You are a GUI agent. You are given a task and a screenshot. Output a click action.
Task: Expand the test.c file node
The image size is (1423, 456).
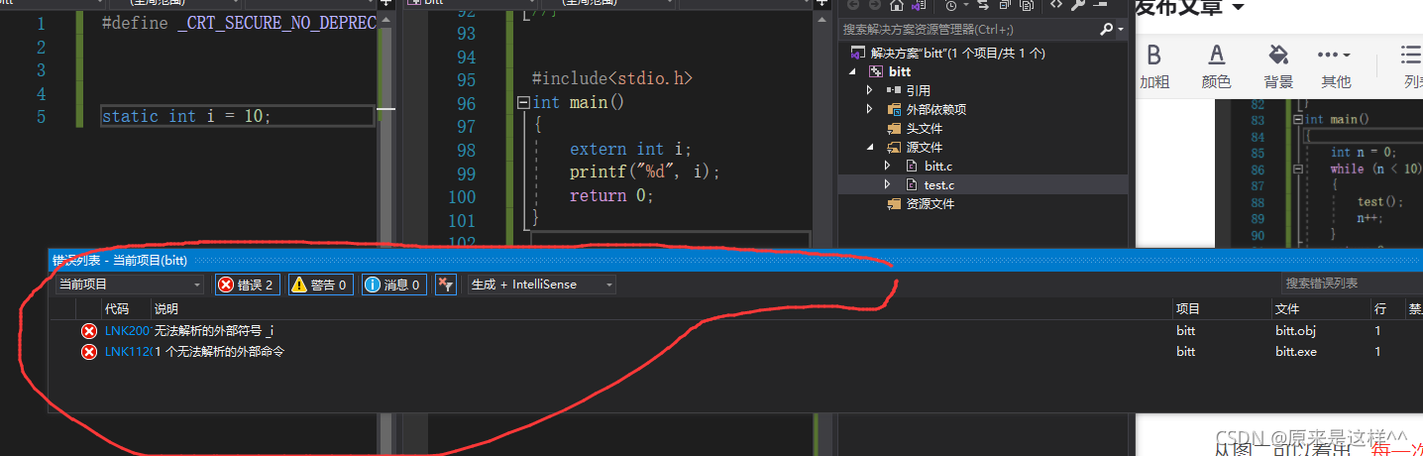(x=888, y=184)
